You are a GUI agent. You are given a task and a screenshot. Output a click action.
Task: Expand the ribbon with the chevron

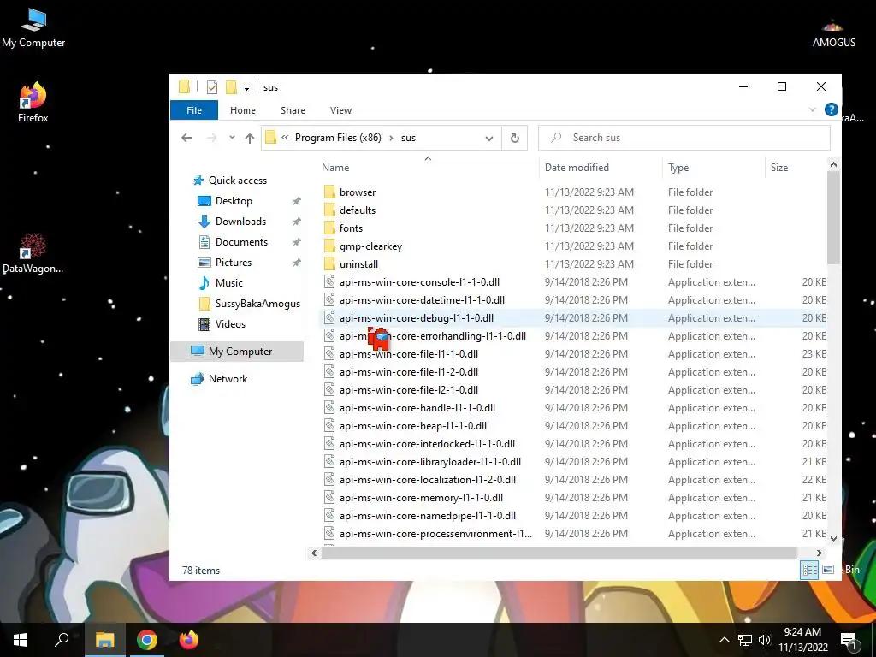[813, 110]
